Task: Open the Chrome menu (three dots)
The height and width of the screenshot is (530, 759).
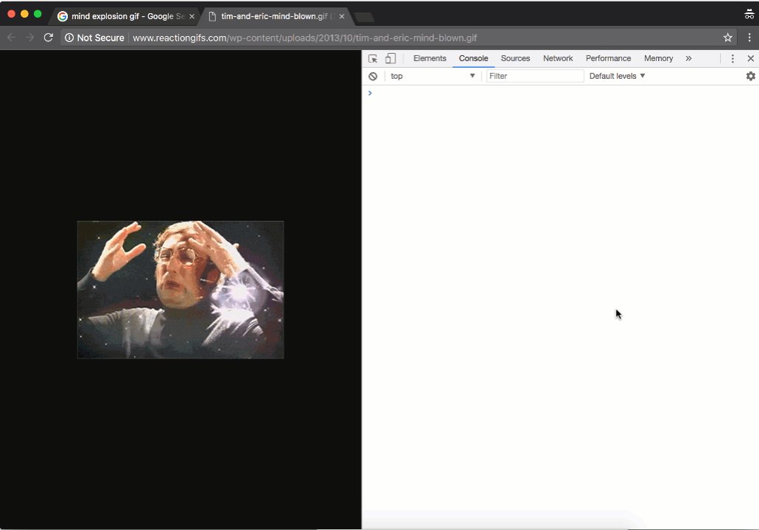Action: pos(751,37)
